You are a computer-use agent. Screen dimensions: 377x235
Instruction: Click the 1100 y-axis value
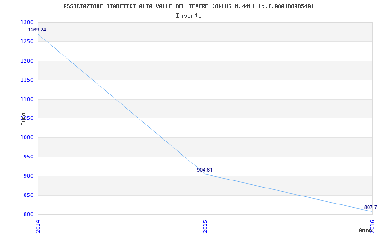click(x=27, y=99)
